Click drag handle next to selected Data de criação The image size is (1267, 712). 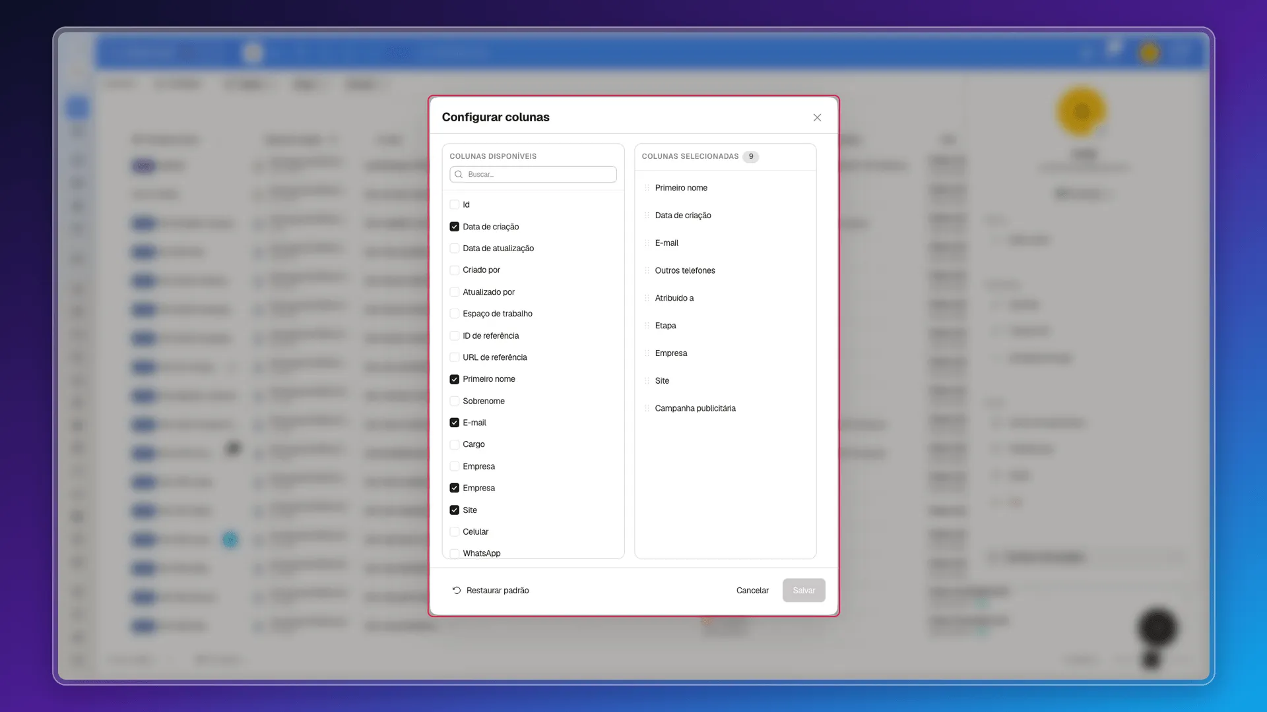[647, 216]
